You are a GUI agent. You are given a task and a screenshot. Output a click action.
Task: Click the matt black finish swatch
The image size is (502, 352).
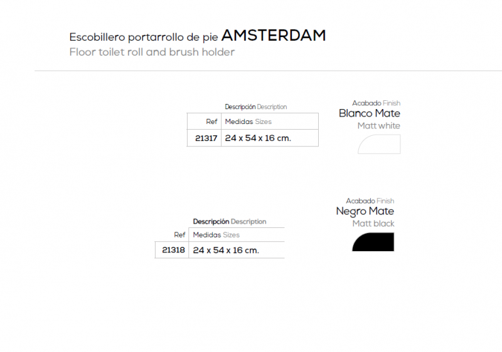[373, 242]
